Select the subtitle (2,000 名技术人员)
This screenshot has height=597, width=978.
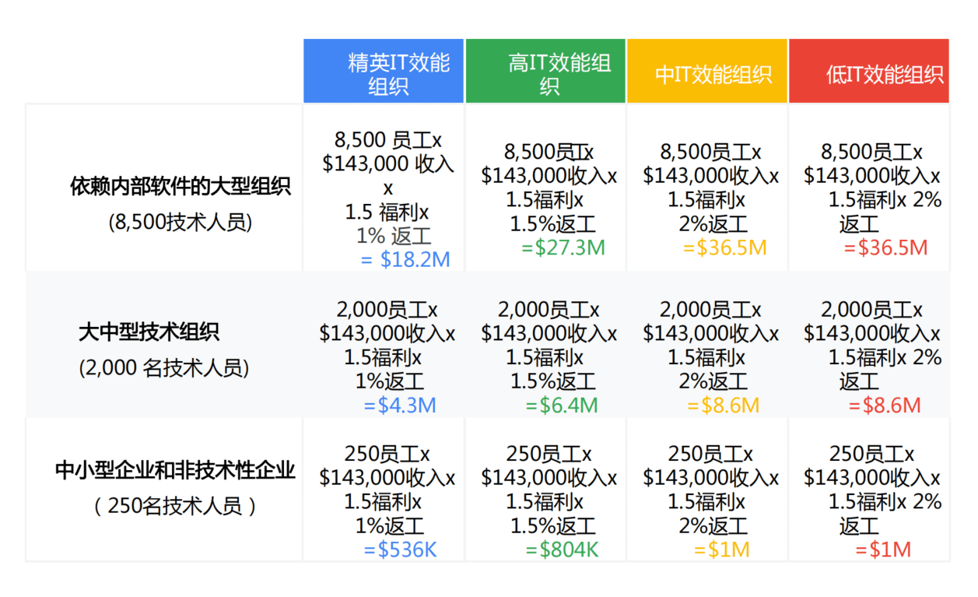tap(164, 367)
